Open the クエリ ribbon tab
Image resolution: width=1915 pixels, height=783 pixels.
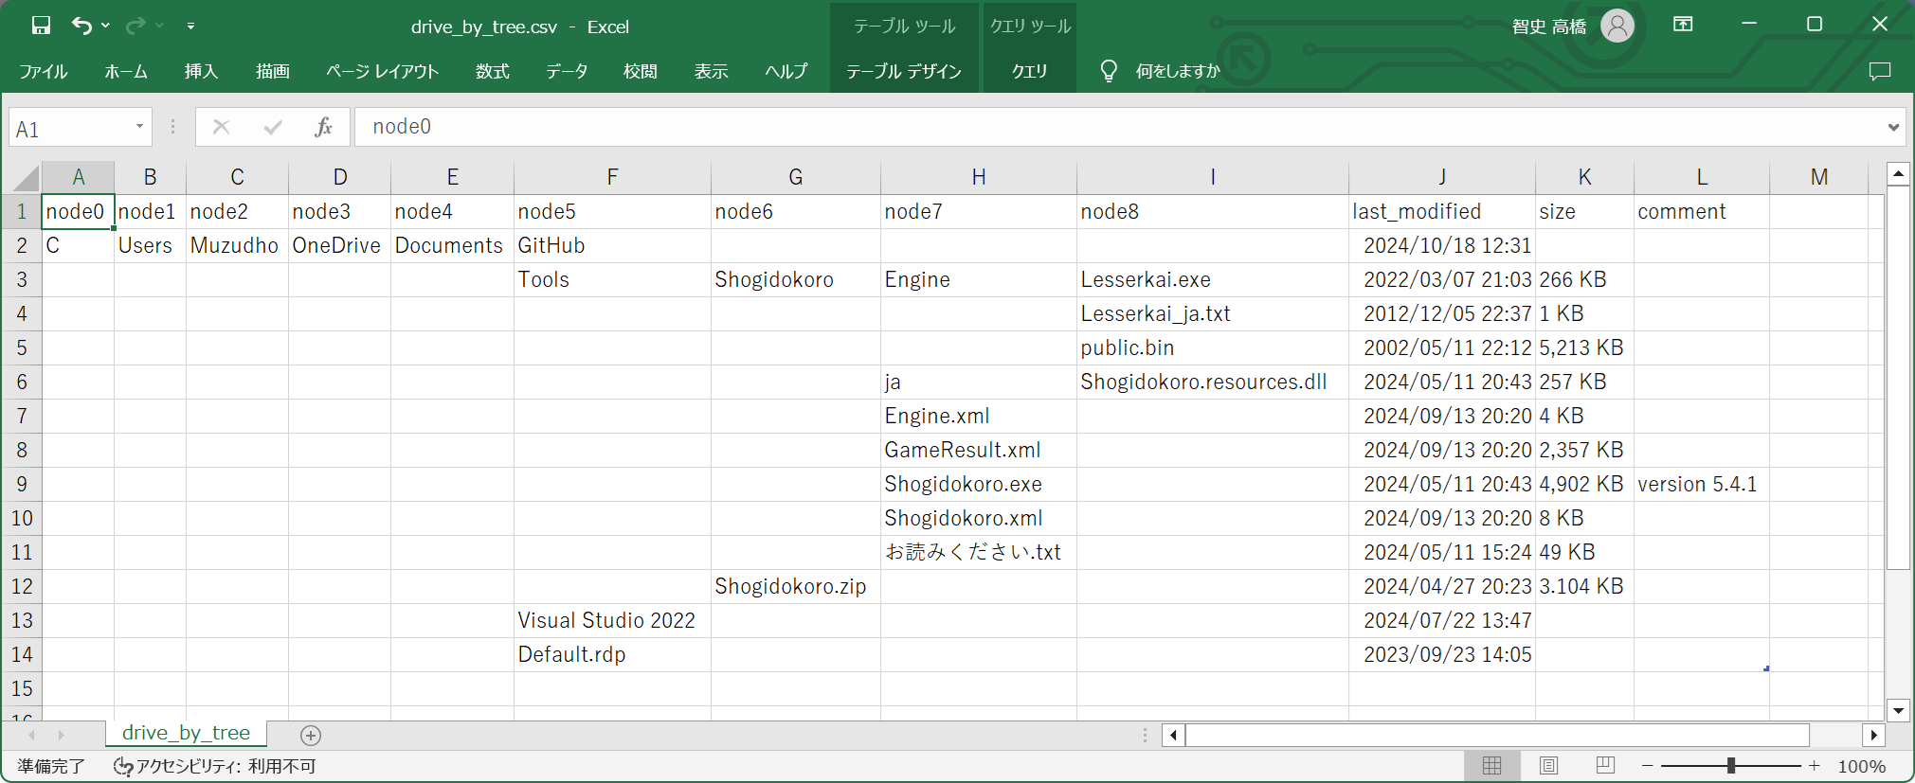coord(1030,71)
